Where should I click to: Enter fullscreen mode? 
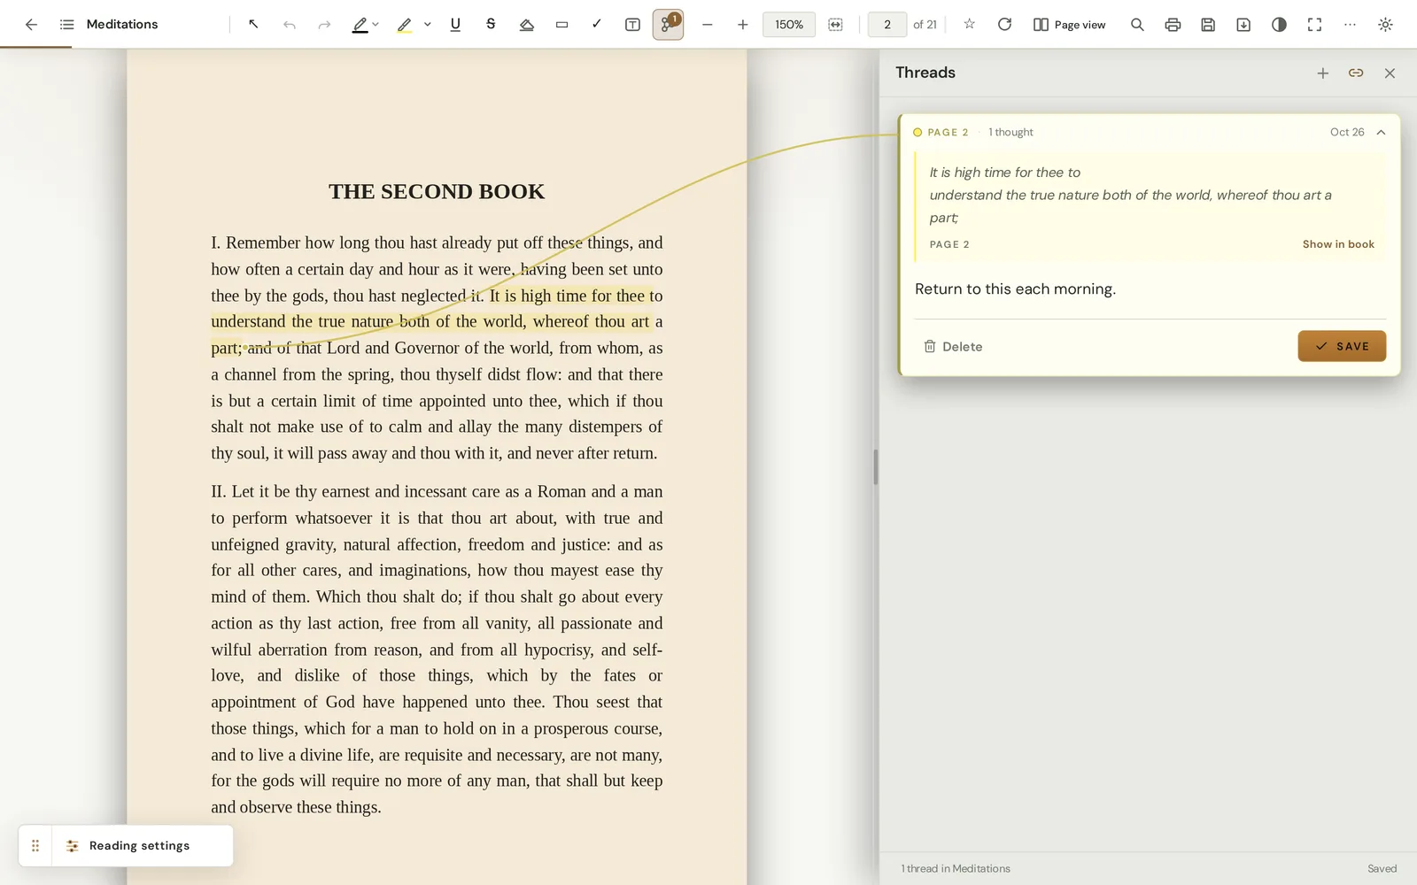tap(1314, 25)
